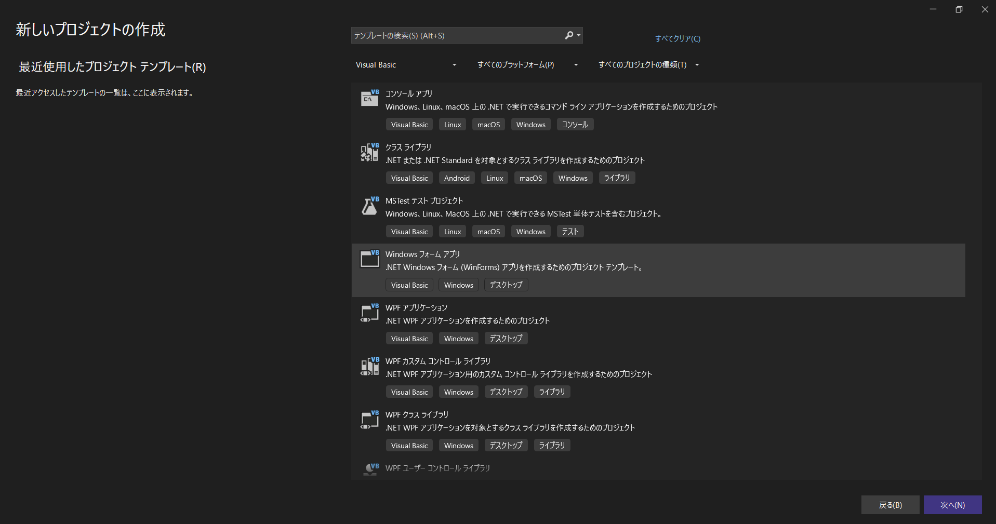Viewport: 996px width, 524px height.
Task: Select the WPF クラス ライブラリ icon
Action: 369,420
